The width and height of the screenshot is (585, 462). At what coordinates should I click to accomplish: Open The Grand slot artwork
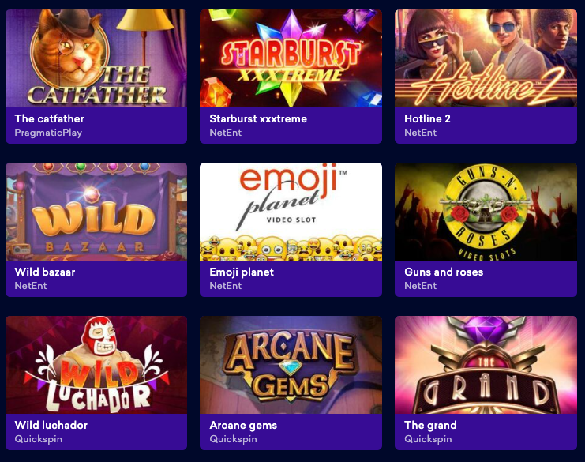click(x=486, y=365)
